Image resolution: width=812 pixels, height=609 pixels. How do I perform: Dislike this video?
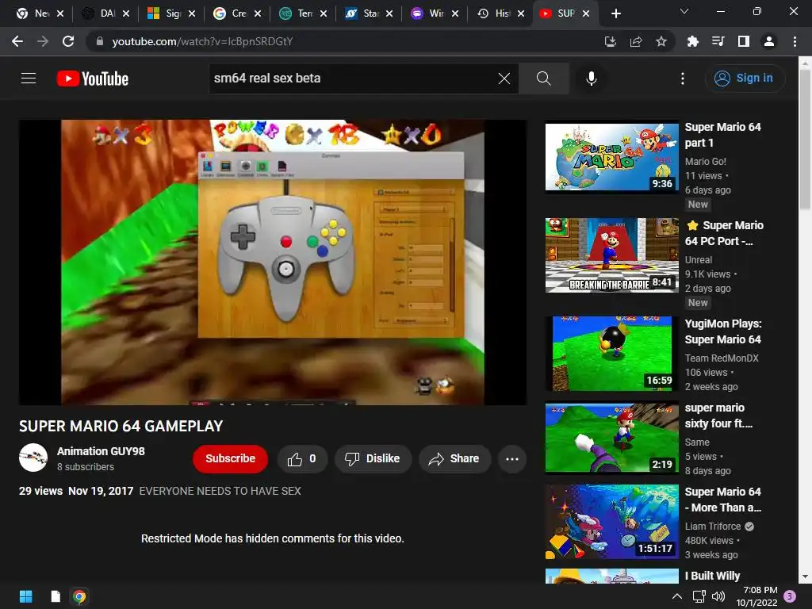coord(373,459)
